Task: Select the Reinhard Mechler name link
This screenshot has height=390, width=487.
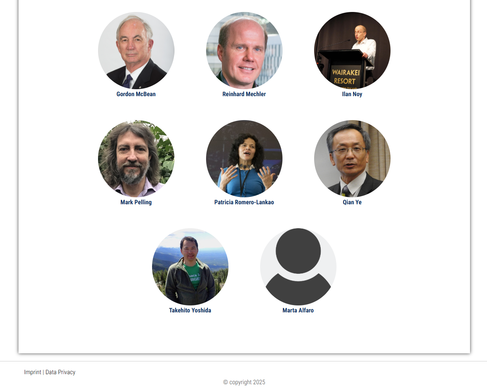Action: pos(244,94)
